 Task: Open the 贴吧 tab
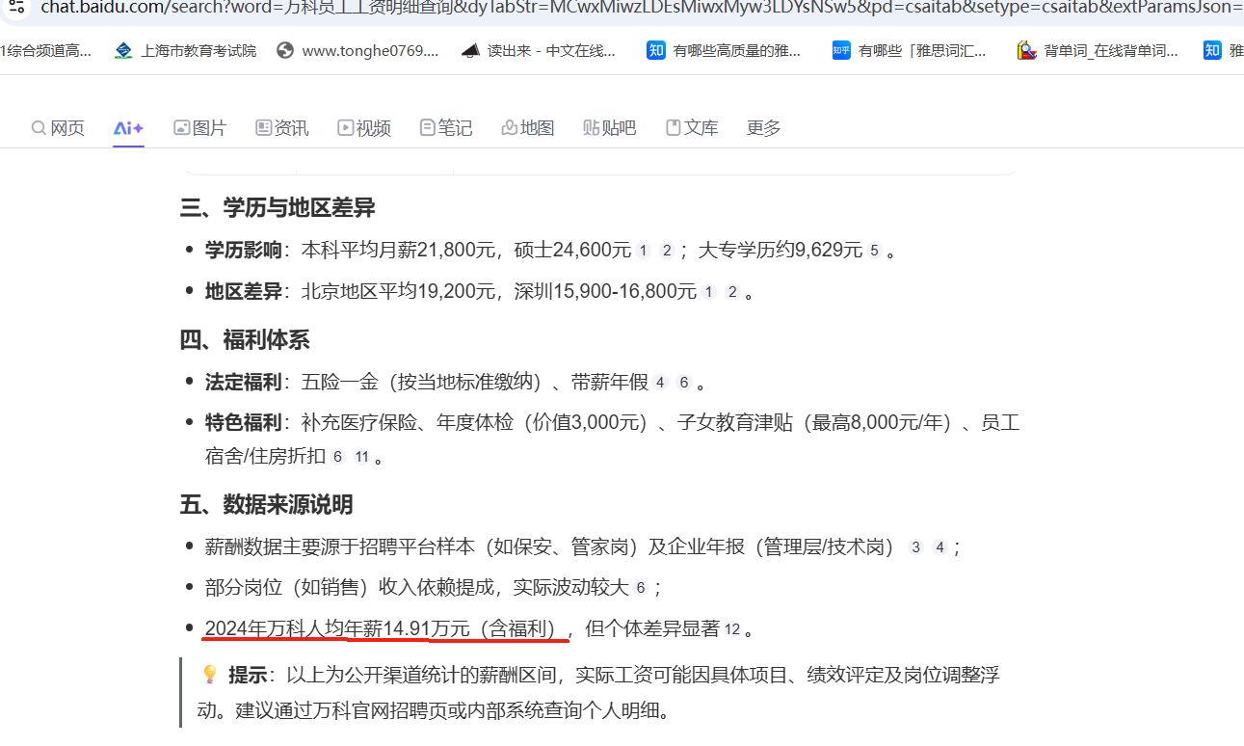[x=610, y=128]
